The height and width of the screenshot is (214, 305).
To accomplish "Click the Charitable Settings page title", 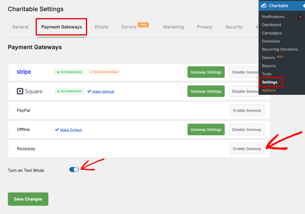I will click(36, 9).
